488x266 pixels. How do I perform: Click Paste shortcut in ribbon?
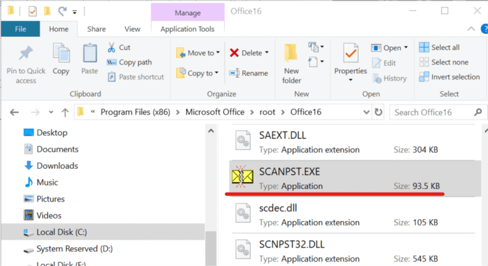click(x=136, y=77)
